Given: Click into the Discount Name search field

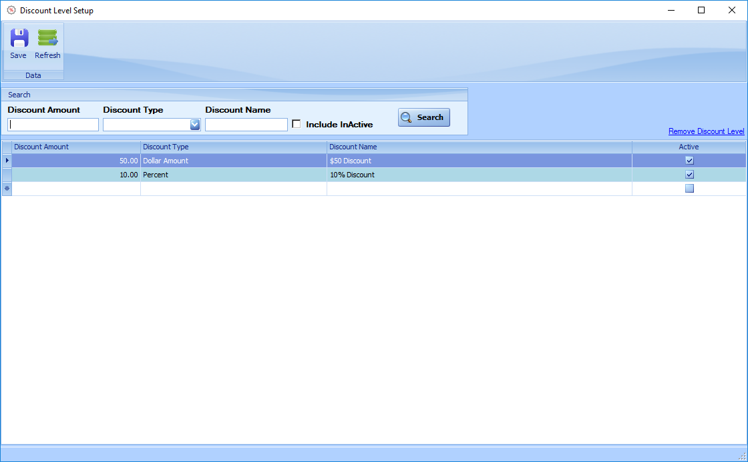Looking at the screenshot, I should pos(246,125).
